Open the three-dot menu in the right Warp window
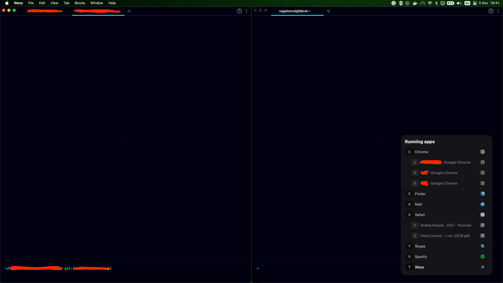503x283 pixels. point(498,11)
